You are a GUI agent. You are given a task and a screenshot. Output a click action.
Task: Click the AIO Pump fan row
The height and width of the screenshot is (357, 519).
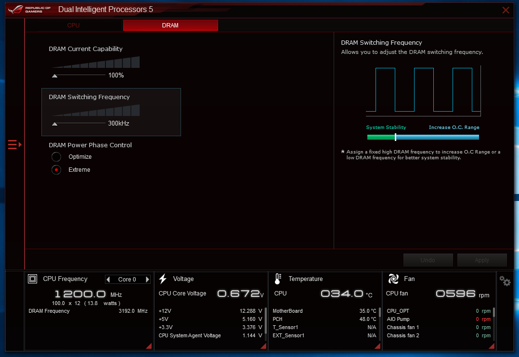439,319
